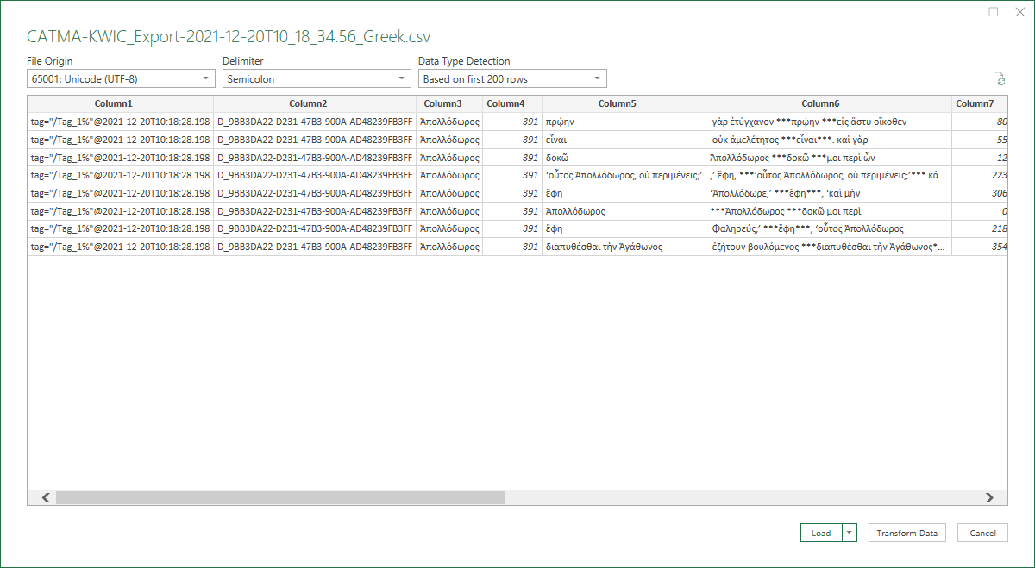Select the Column5 header
This screenshot has width=1035, height=568.
[617, 103]
